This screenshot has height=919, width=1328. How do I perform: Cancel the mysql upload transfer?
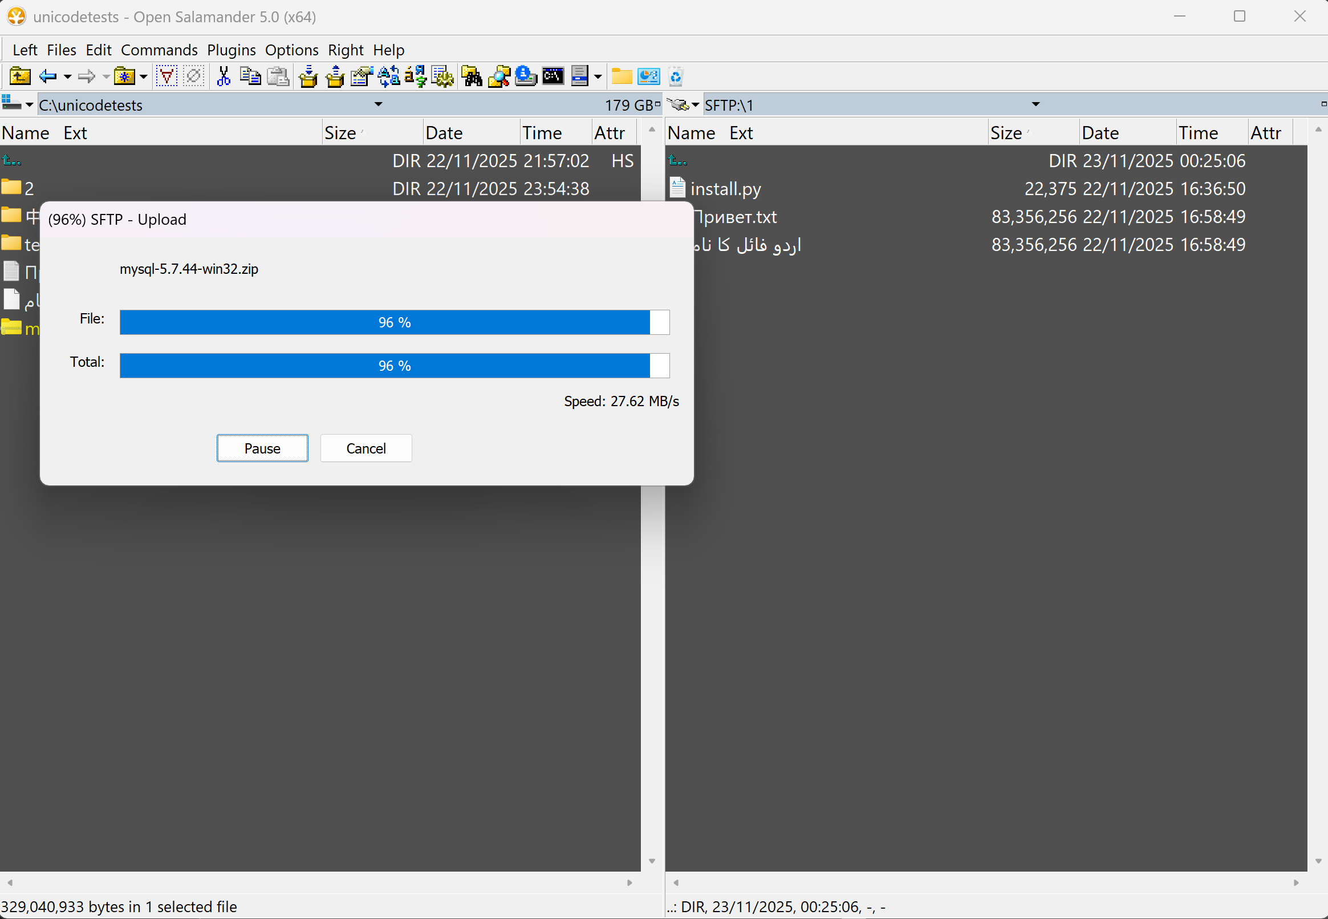pyautogui.click(x=366, y=448)
